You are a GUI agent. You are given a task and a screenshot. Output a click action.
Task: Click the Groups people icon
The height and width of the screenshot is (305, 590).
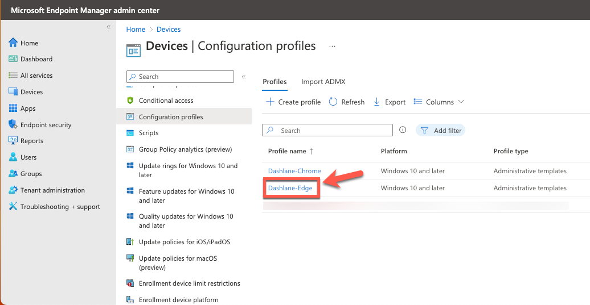click(x=13, y=173)
